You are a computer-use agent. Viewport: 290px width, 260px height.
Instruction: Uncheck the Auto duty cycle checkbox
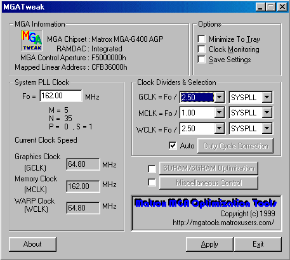click(x=173, y=145)
